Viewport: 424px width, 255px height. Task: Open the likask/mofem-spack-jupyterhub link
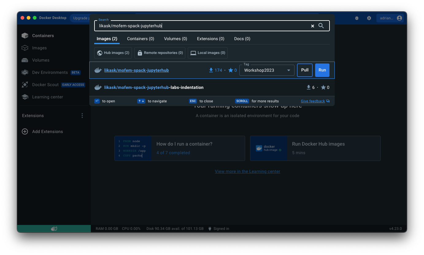tap(137, 70)
